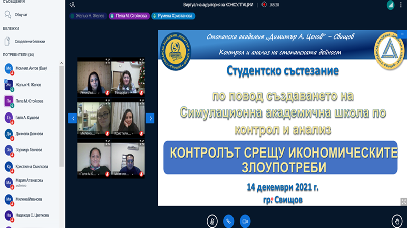Viewport: 407px width, 228px height.
Task: Show previous page of webcams
Action: [x=72, y=118]
